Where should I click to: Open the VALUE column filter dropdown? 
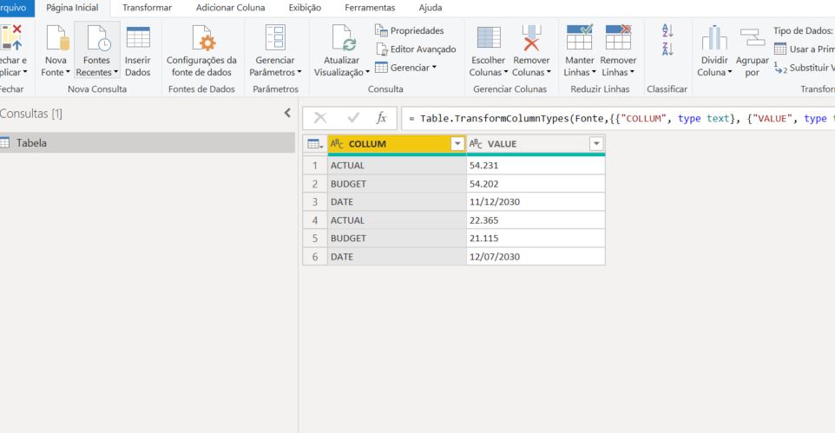[596, 144]
